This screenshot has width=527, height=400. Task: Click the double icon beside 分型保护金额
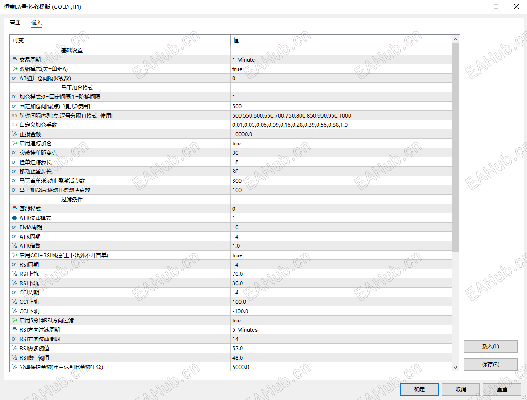(15, 367)
